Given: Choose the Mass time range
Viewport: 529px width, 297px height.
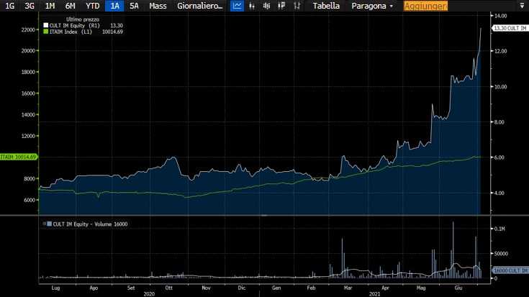Looking at the screenshot, I should tap(158, 6).
